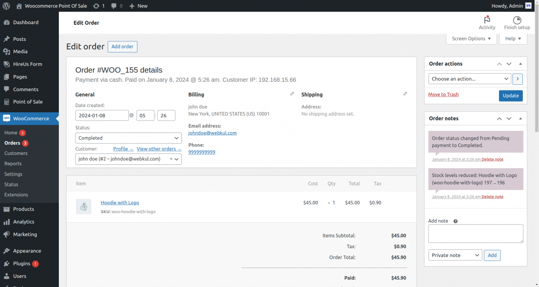
Task: Open the comments bubble icon in admin bar
Action: click(114, 6)
